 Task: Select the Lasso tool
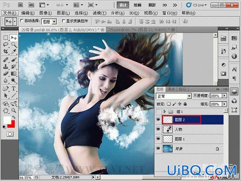click(x=6, y=44)
